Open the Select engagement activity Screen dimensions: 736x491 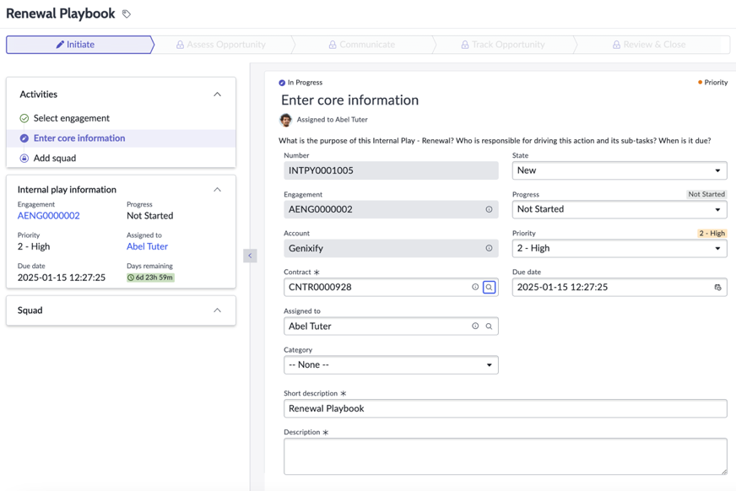pos(72,118)
